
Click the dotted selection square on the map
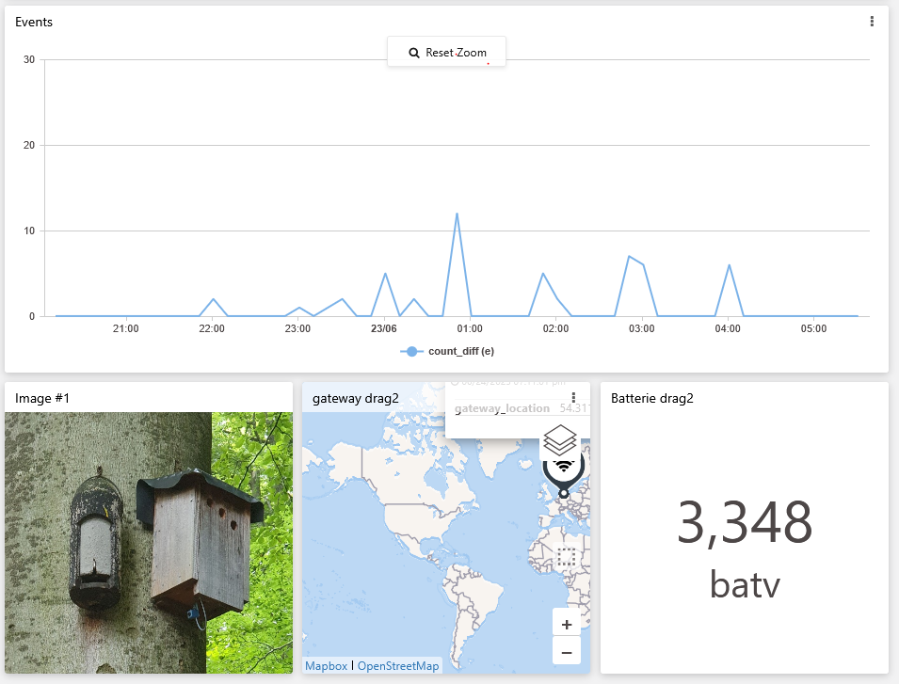click(x=567, y=556)
